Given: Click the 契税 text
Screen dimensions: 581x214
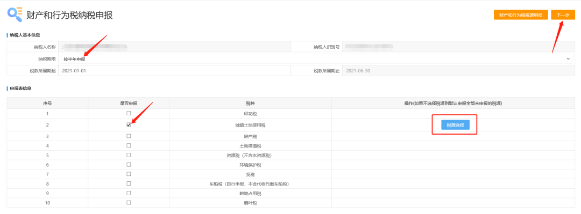Looking at the screenshot, I should pos(250,174).
